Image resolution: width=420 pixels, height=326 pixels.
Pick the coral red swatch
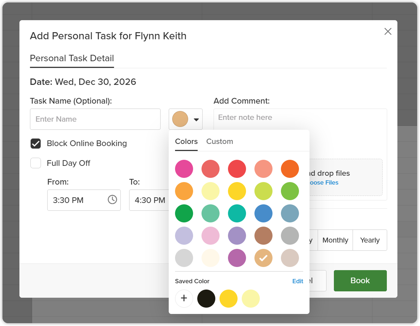[211, 169]
